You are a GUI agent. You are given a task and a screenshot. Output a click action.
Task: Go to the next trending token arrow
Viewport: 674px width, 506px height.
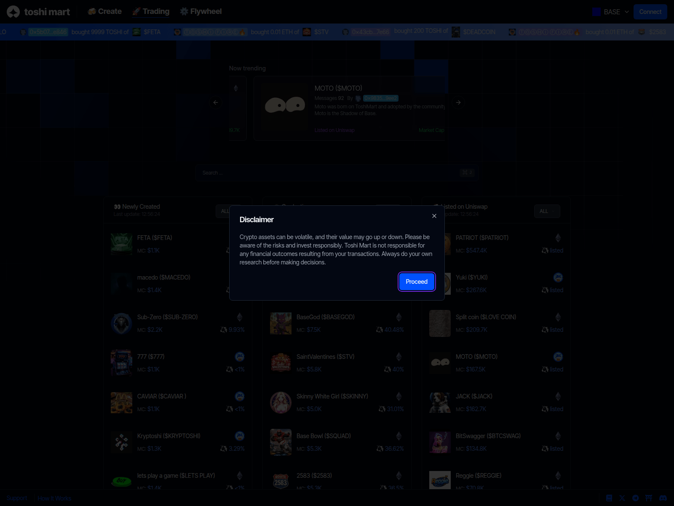458,102
